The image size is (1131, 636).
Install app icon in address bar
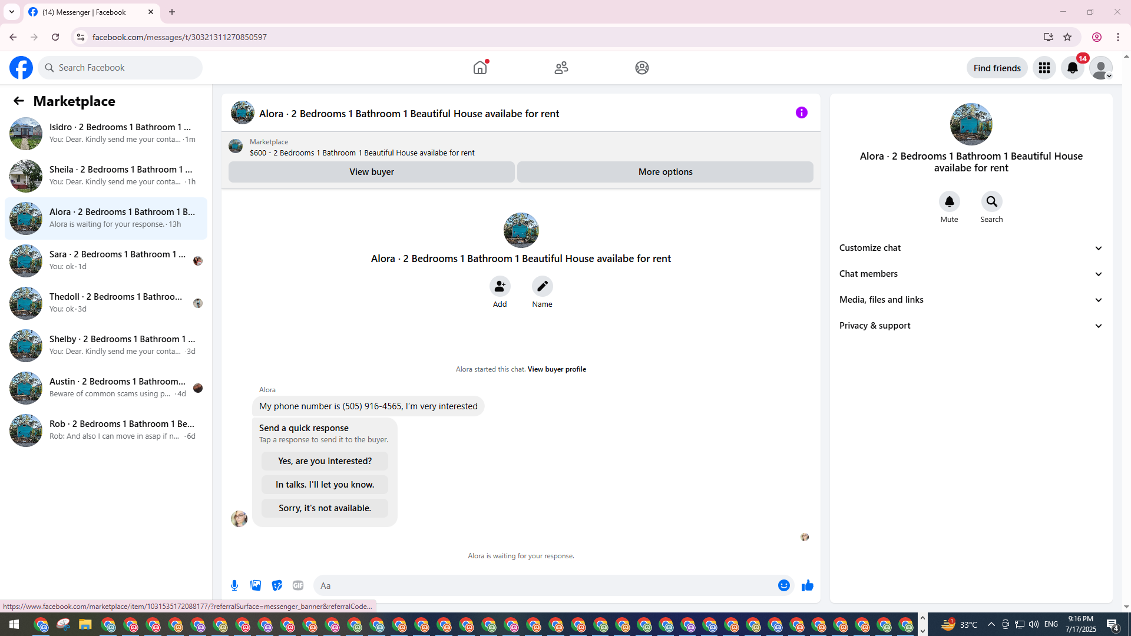click(x=1048, y=37)
